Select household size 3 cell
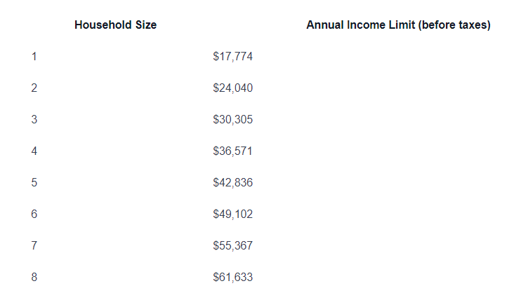Image resolution: width=528 pixels, height=307 pixels. point(34,119)
